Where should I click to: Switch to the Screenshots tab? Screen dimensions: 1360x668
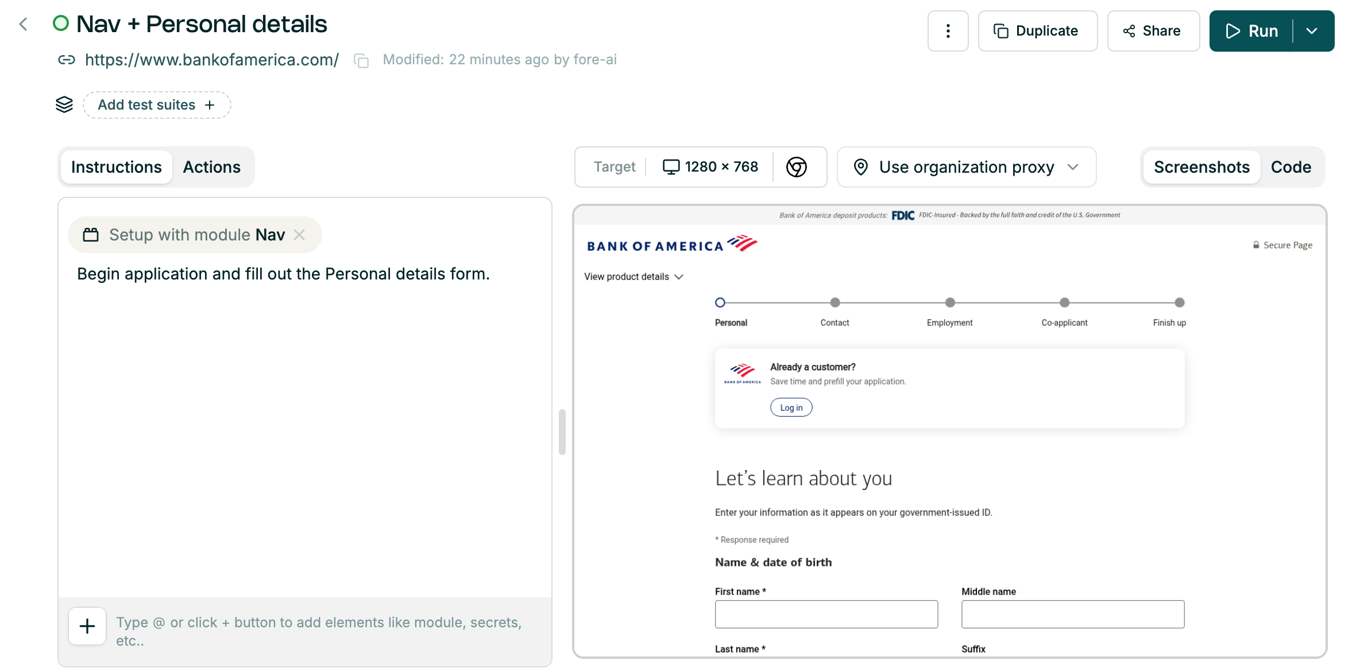coord(1201,167)
